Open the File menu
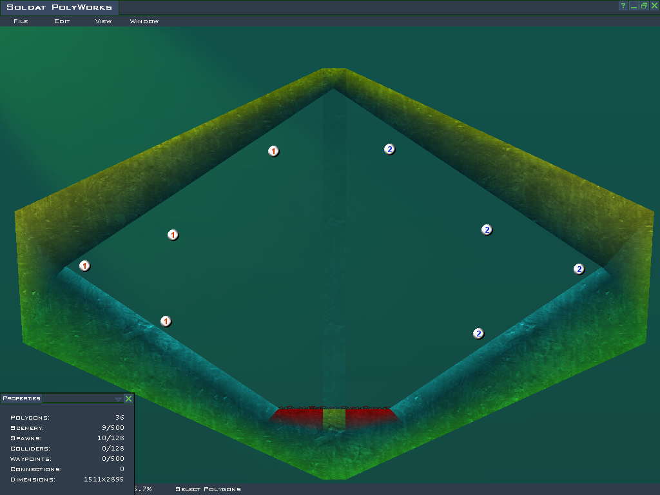660x495 pixels. click(21, 21)
